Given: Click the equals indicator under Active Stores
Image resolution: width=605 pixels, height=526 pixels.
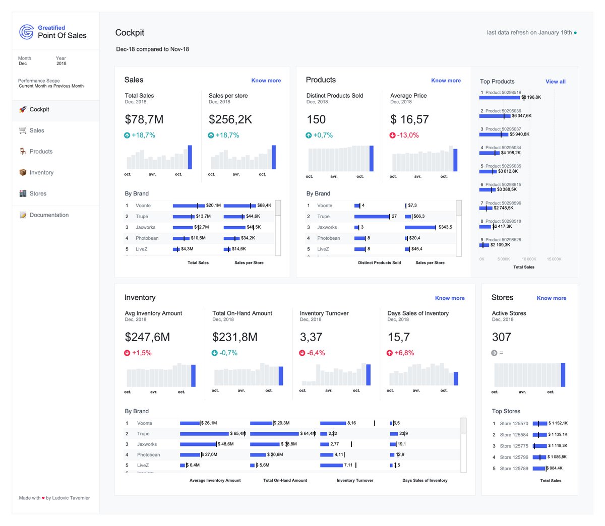Looking at the screenshot, I should 494,353.
